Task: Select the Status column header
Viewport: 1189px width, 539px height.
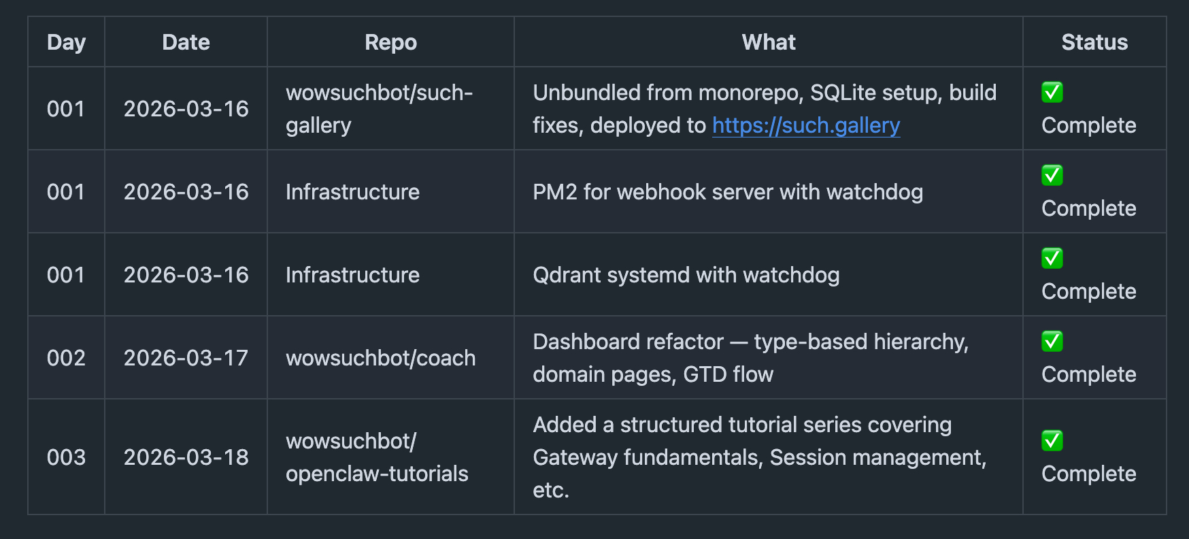Action: click(1094, 42)
